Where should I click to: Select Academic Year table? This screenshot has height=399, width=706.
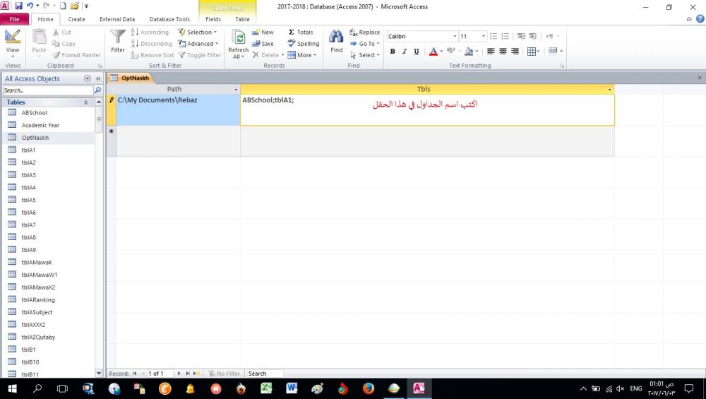pyautogui.click(x=40, y=125)
